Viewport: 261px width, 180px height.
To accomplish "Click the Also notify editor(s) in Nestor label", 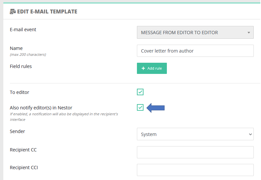I will [41, 107].
